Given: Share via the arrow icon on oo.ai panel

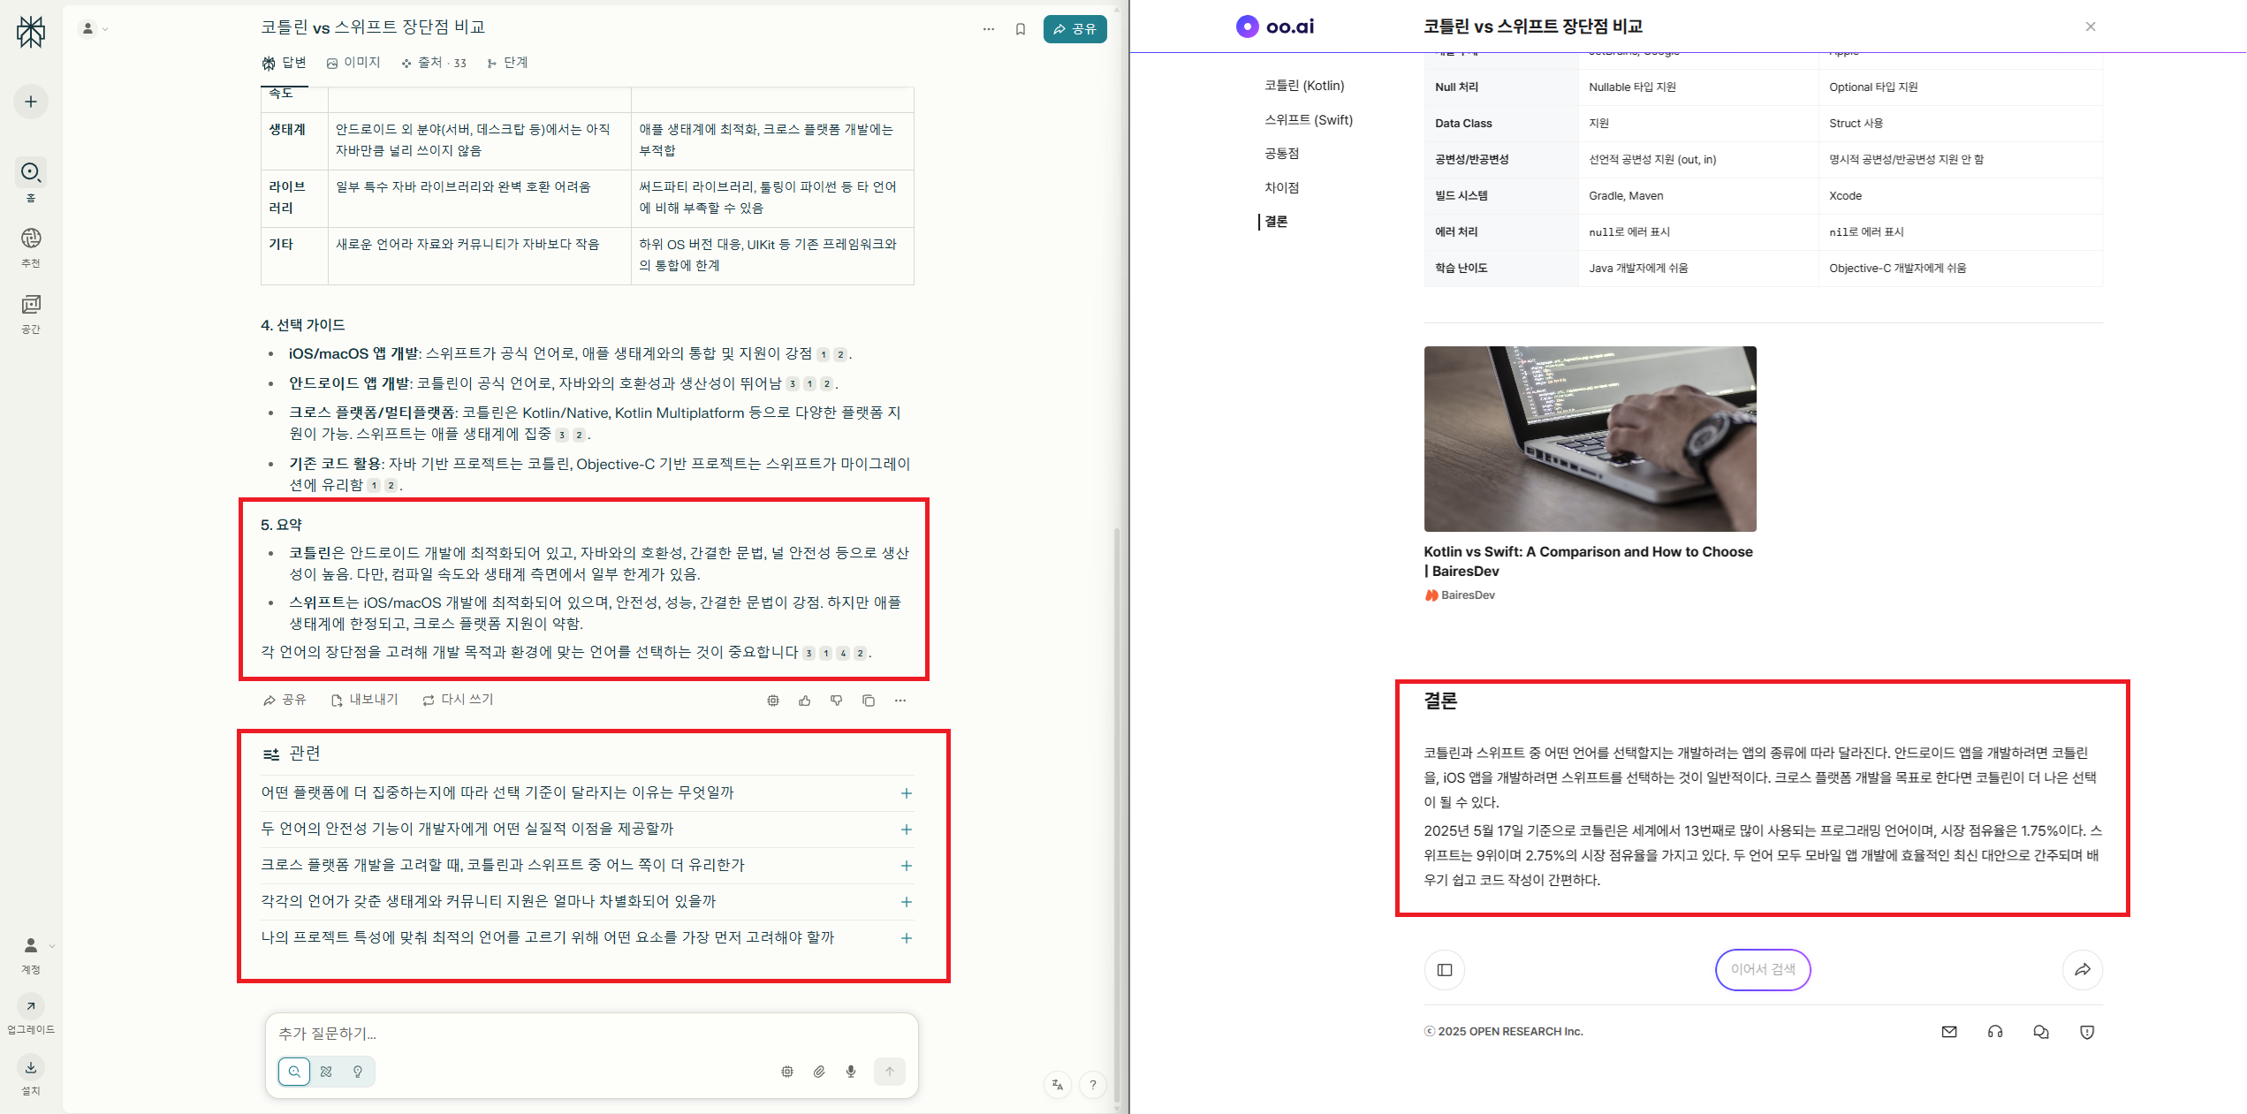Looking at the screenshot, I should click(x=2083, y=969).
